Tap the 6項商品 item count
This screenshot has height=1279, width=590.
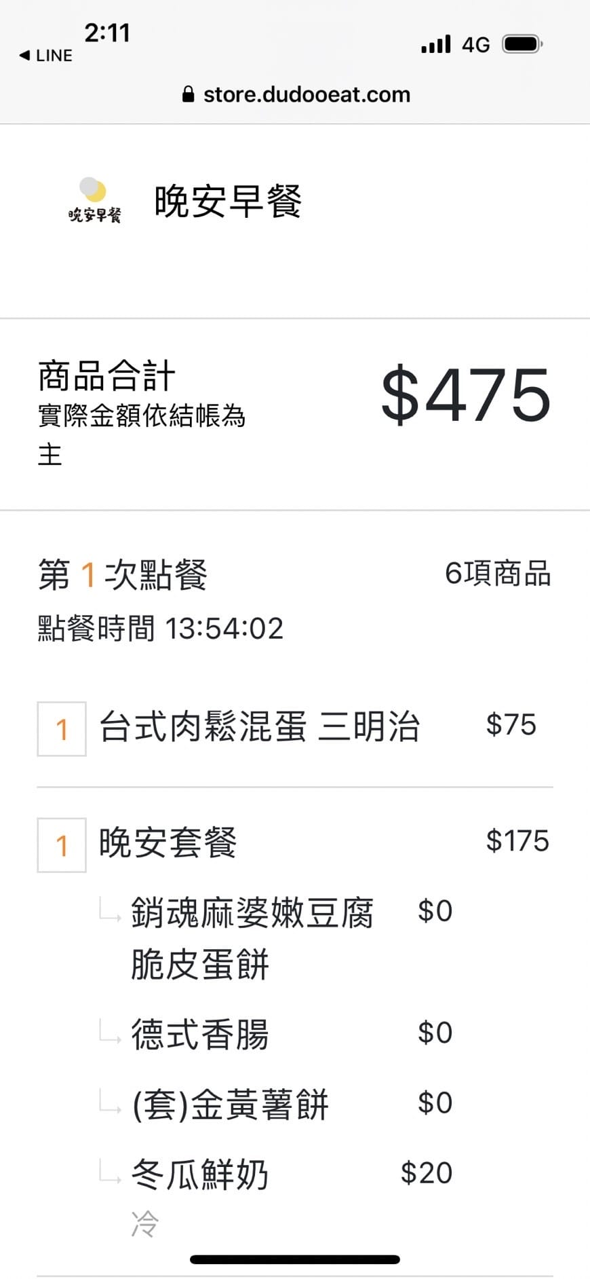[x=497, y=574]
